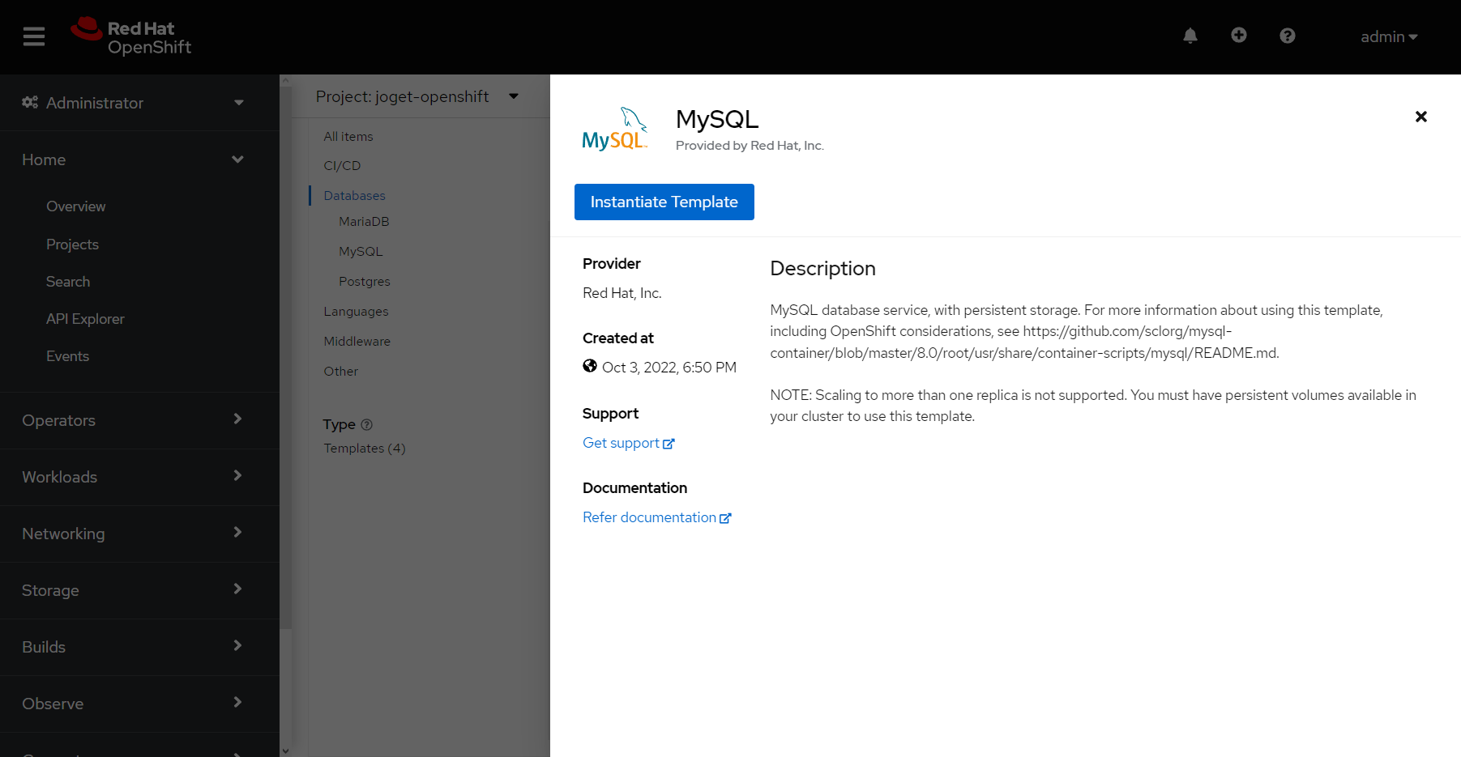This screenshot has height=757, width=1461.
Task: Select the Projects menu item
Action: click(x=72, y=245)
